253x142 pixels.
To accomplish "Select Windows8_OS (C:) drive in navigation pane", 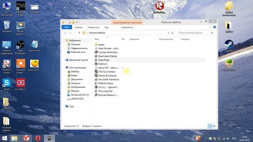I will 80,95.
